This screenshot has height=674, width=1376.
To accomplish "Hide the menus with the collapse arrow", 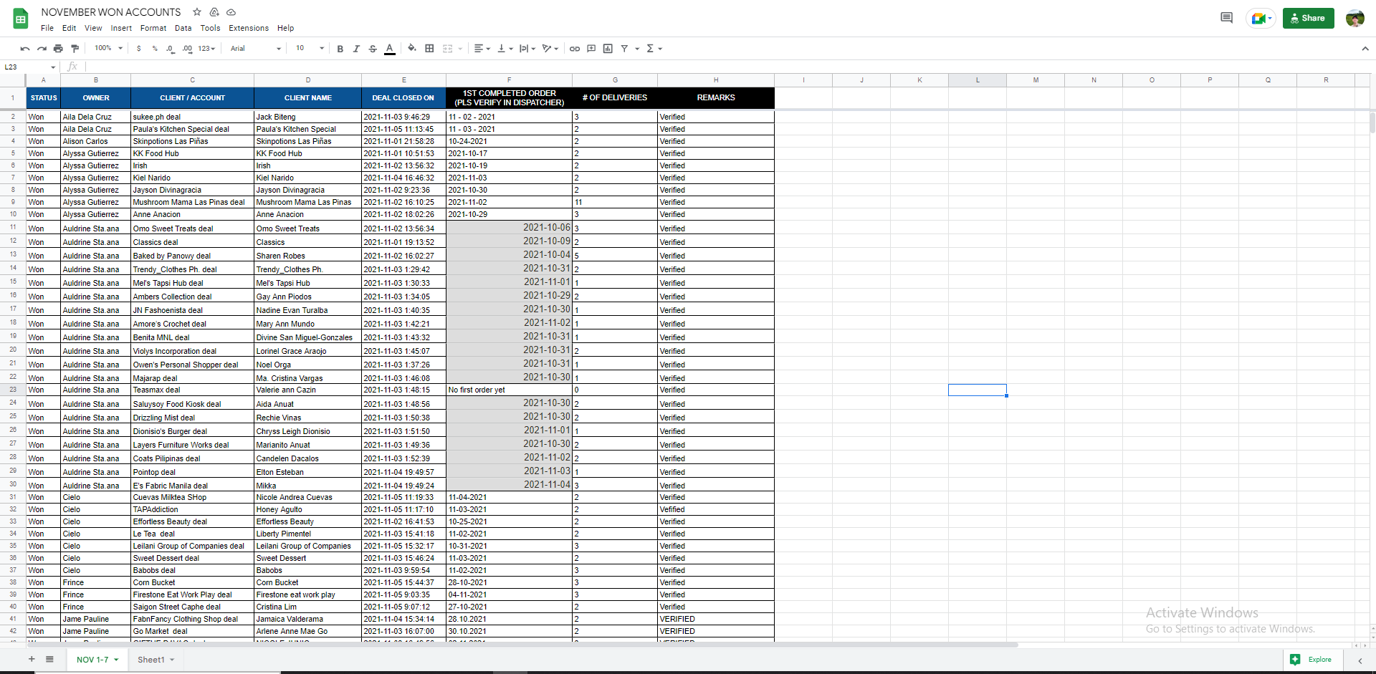I will tap(1365, 49).
